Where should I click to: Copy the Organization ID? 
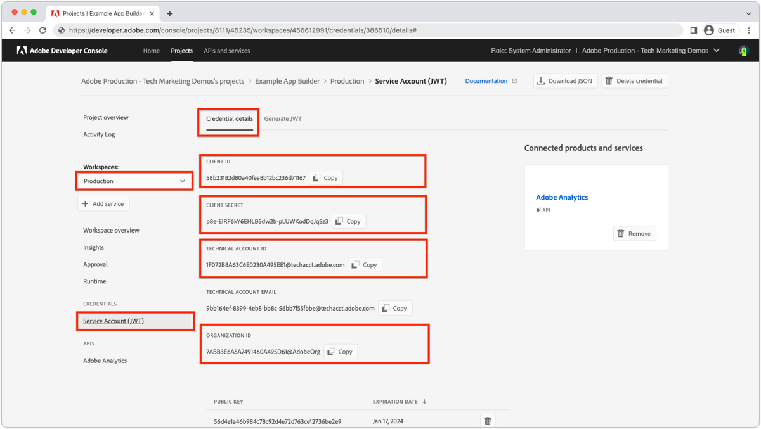340,351
